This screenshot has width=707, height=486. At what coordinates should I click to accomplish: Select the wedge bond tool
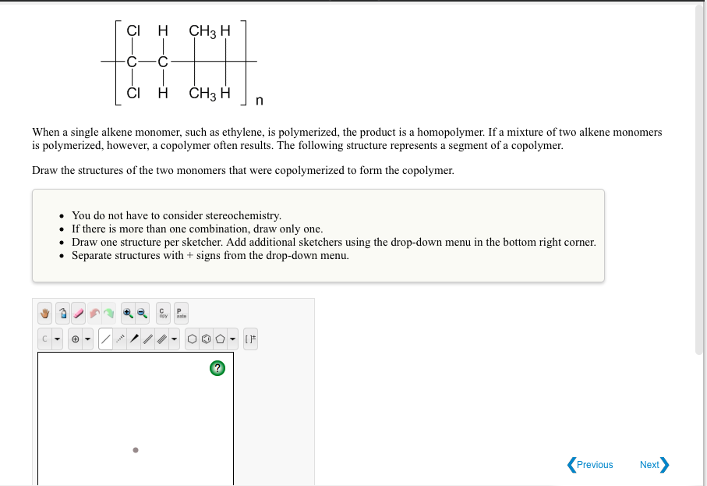[x=133, y=339]
